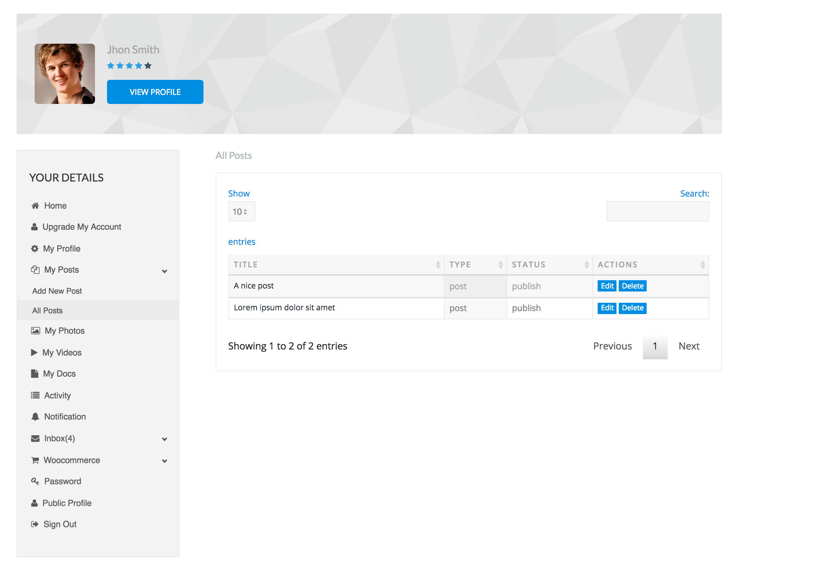The image size is (826, 583).
Task: Click the Home icon in sidebar
Action: pyautogui.click(x=35, y=205)
